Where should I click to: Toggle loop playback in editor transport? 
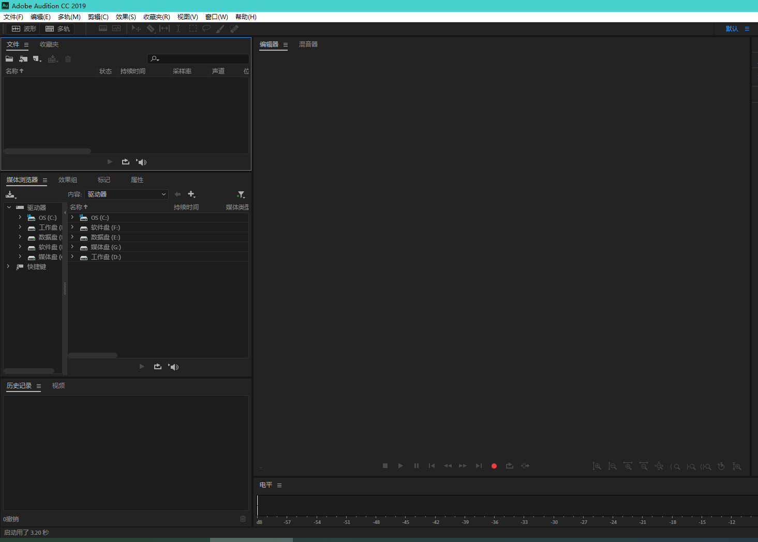coord(510,466)
